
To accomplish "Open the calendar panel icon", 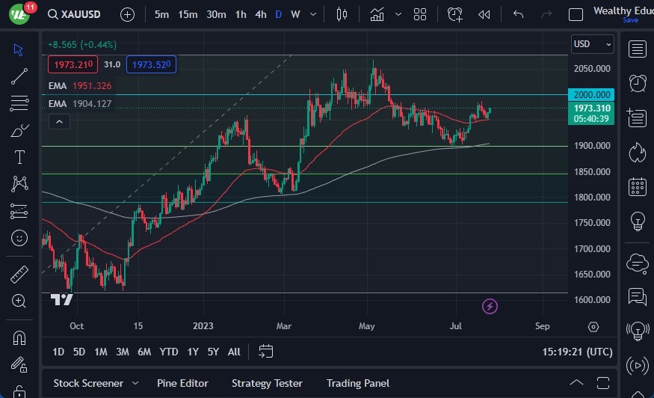I will point(637,186).
